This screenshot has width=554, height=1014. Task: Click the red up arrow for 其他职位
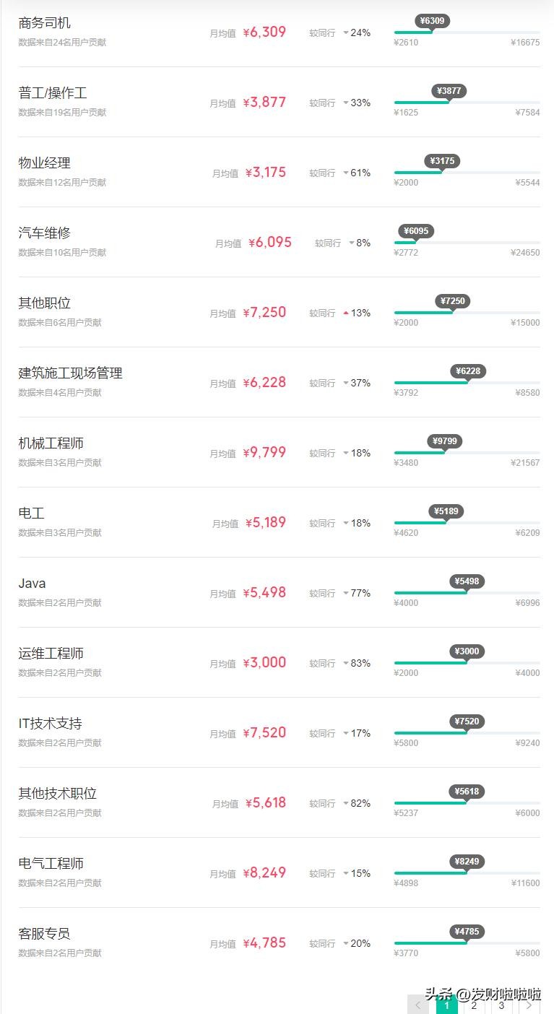[x=346, y=313]
